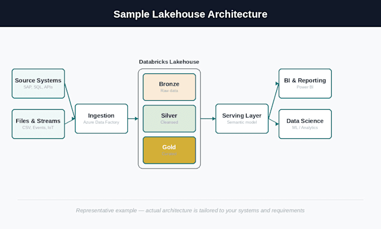Click the 'Curated' subtitle under Gold

169,154
